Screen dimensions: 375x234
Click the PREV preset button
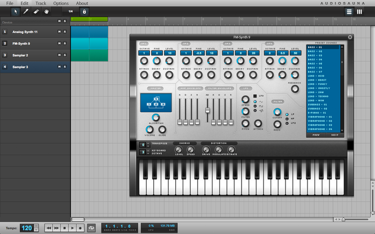tap(315, 135)
